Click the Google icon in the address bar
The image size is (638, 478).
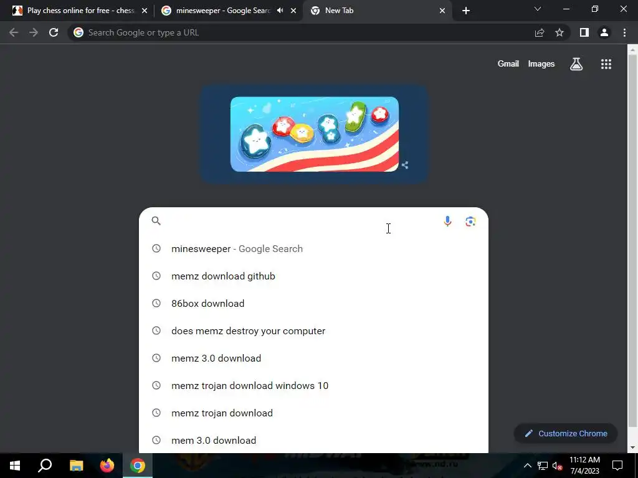tap(79, 32)
